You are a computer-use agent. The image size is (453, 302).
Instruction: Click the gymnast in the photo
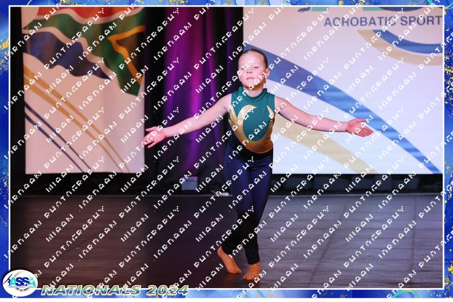(257, 164)
